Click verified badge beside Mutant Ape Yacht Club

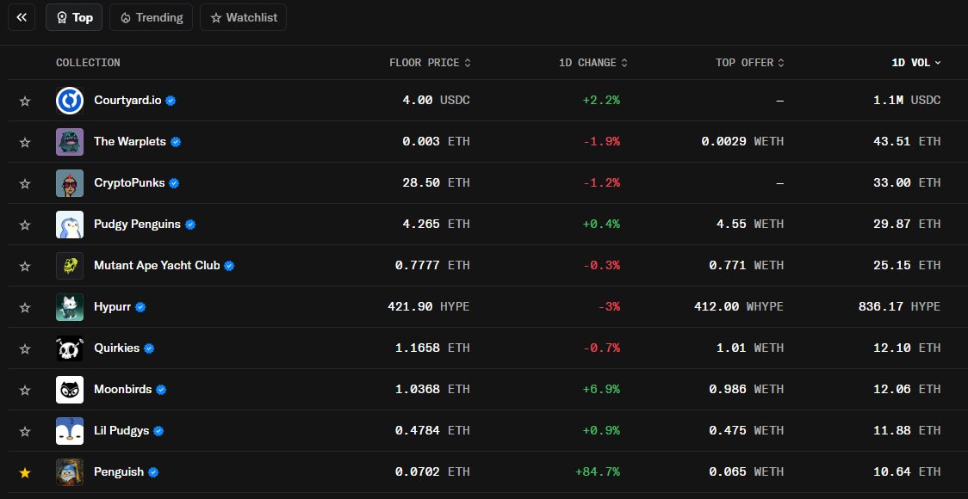(229, 266)
